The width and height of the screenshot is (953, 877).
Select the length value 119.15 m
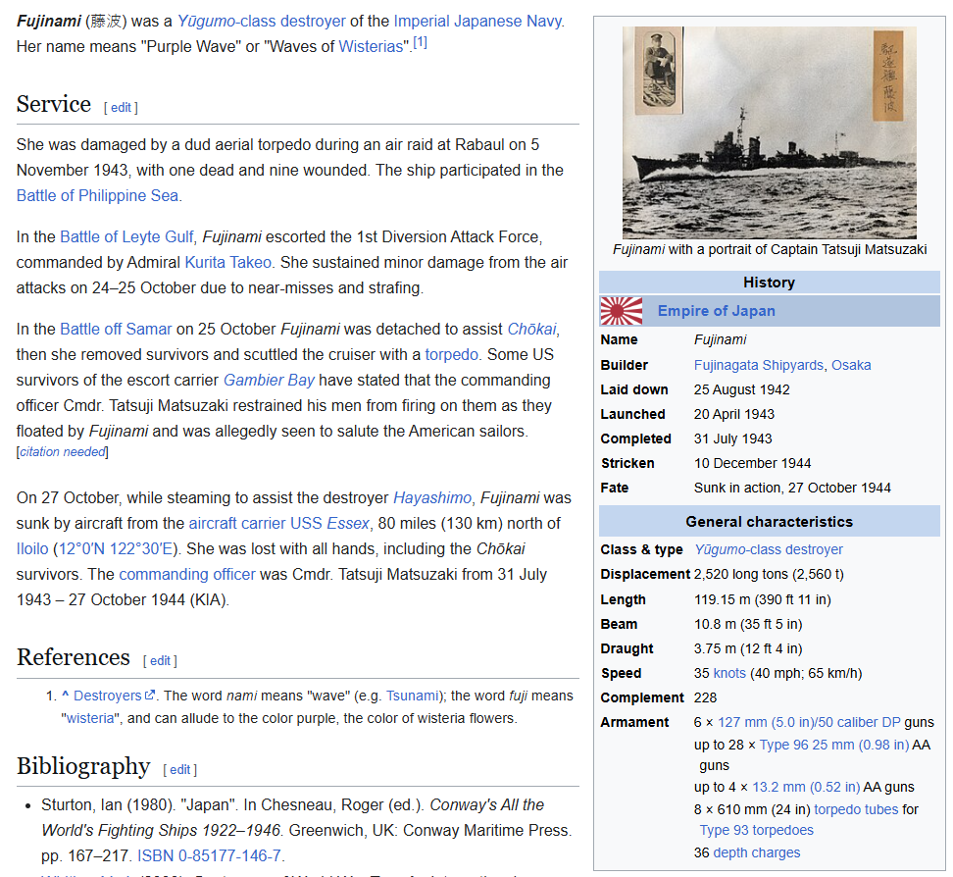click(x=723, y=600)
